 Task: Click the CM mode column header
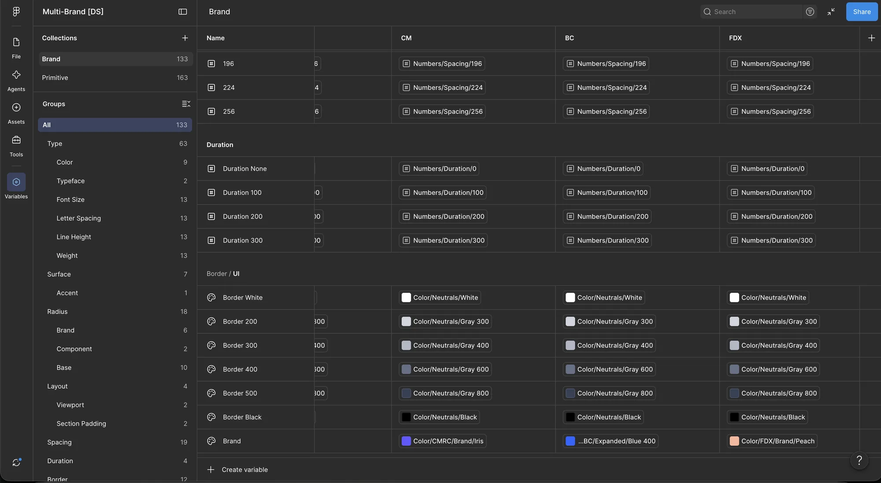[x=473, y=38]
